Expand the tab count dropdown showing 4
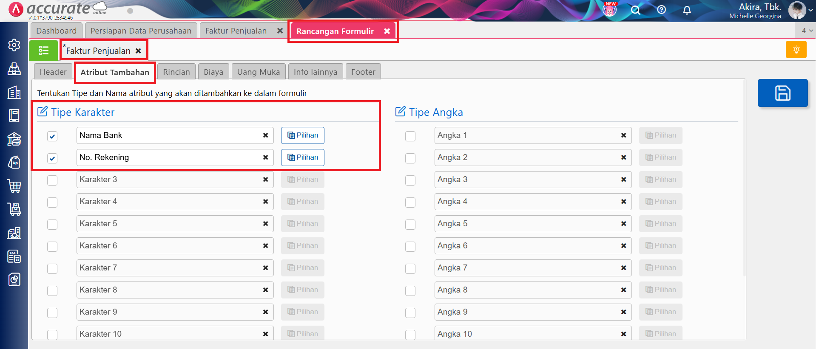Viewport: 816px width, 349px height. (807, 31)
